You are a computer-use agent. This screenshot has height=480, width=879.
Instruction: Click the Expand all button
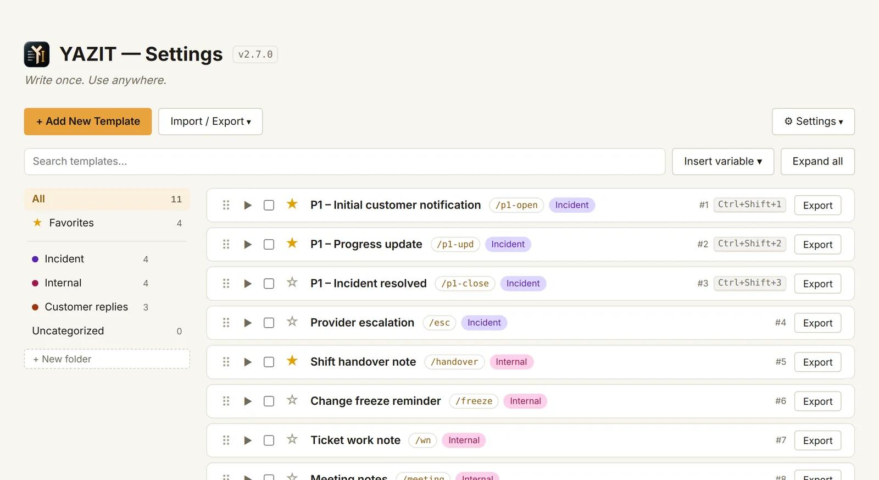coord(817,162)
